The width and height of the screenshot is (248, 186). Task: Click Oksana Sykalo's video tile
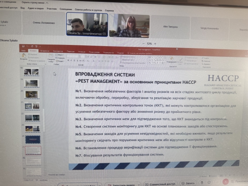coord(87,24)
